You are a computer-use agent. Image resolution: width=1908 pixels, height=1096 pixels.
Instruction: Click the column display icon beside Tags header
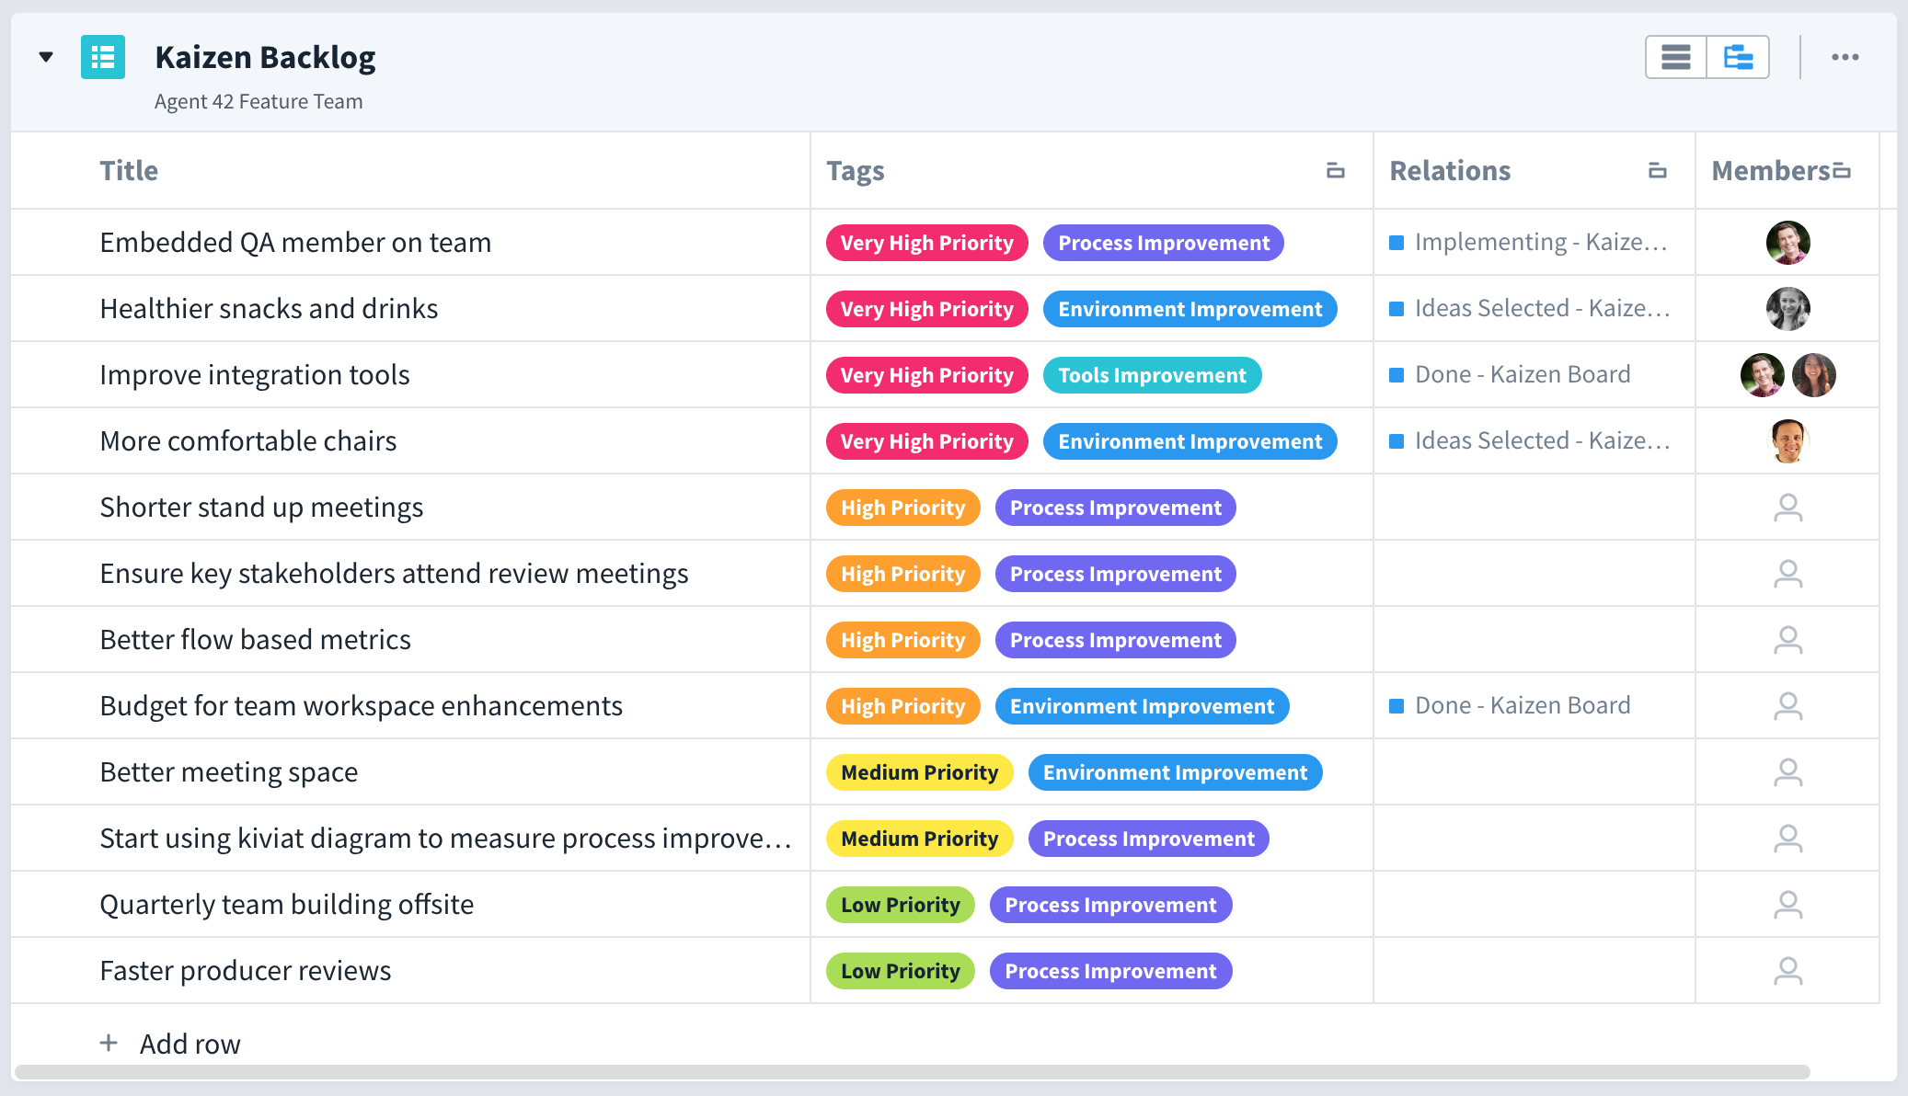click(1336, 170)
